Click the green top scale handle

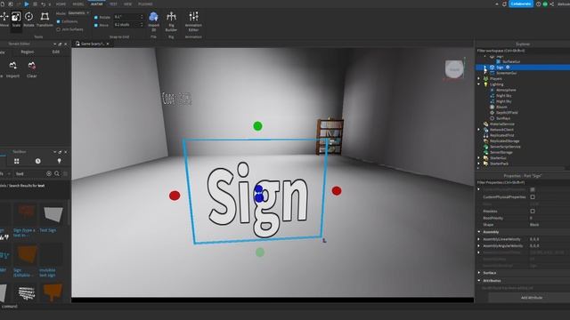click(257, 126)
